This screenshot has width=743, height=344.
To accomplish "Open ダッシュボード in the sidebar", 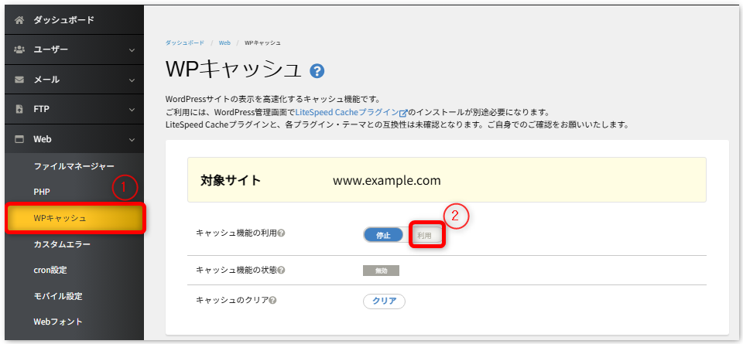I will 74,20.
